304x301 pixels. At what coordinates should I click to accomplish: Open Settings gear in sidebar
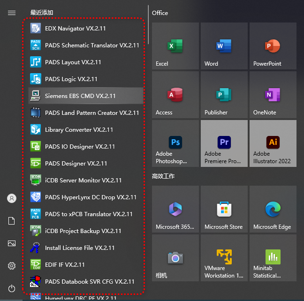[x=12, y=266]
